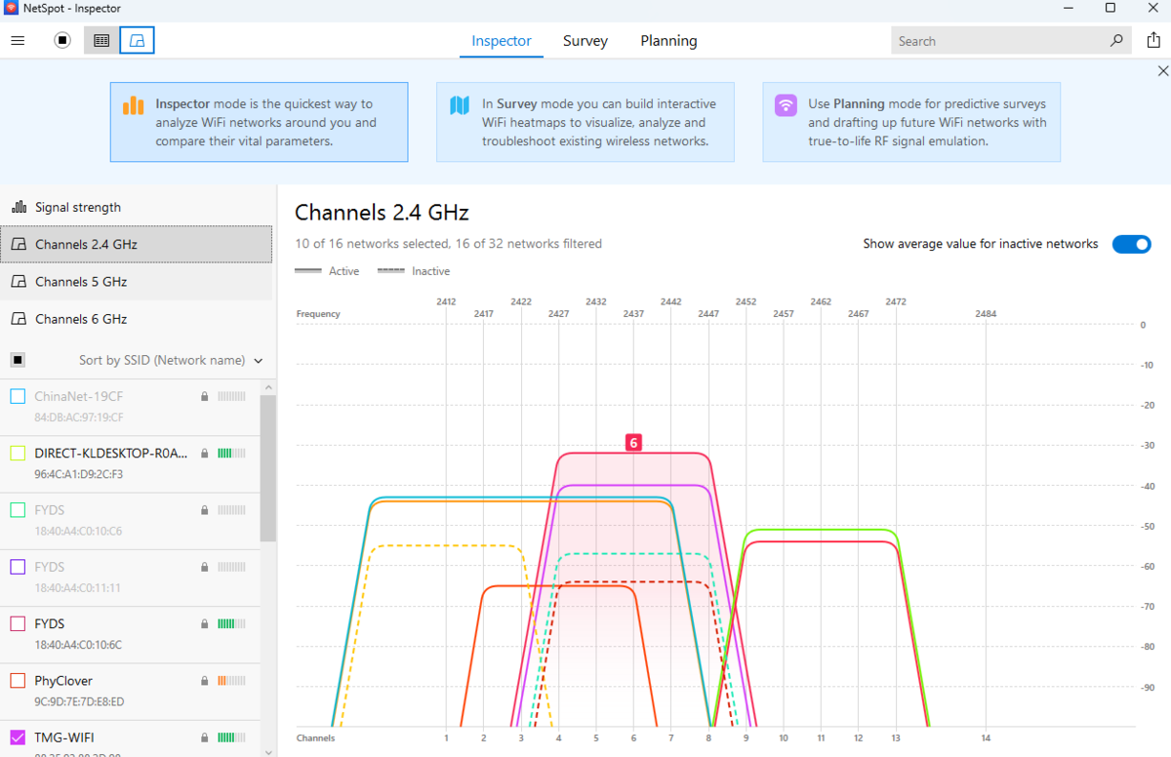Open the hamburger menu
1171x757 pixels.
(x=18, y=40)
